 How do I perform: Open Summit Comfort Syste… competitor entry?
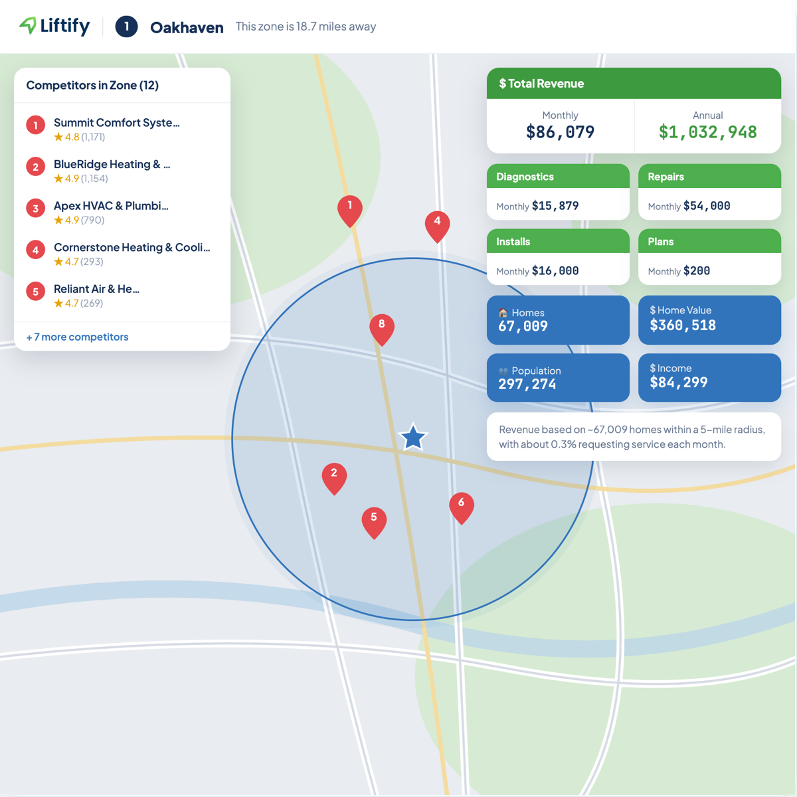pos(122,129)
